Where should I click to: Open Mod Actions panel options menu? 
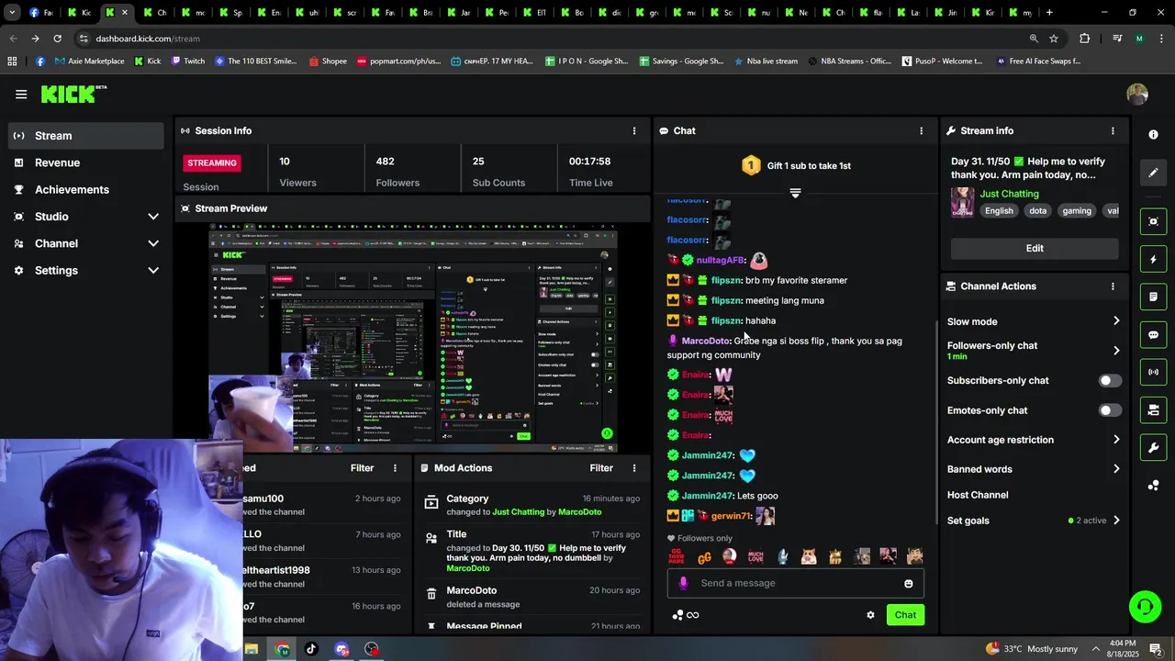(x=633, y=467)
